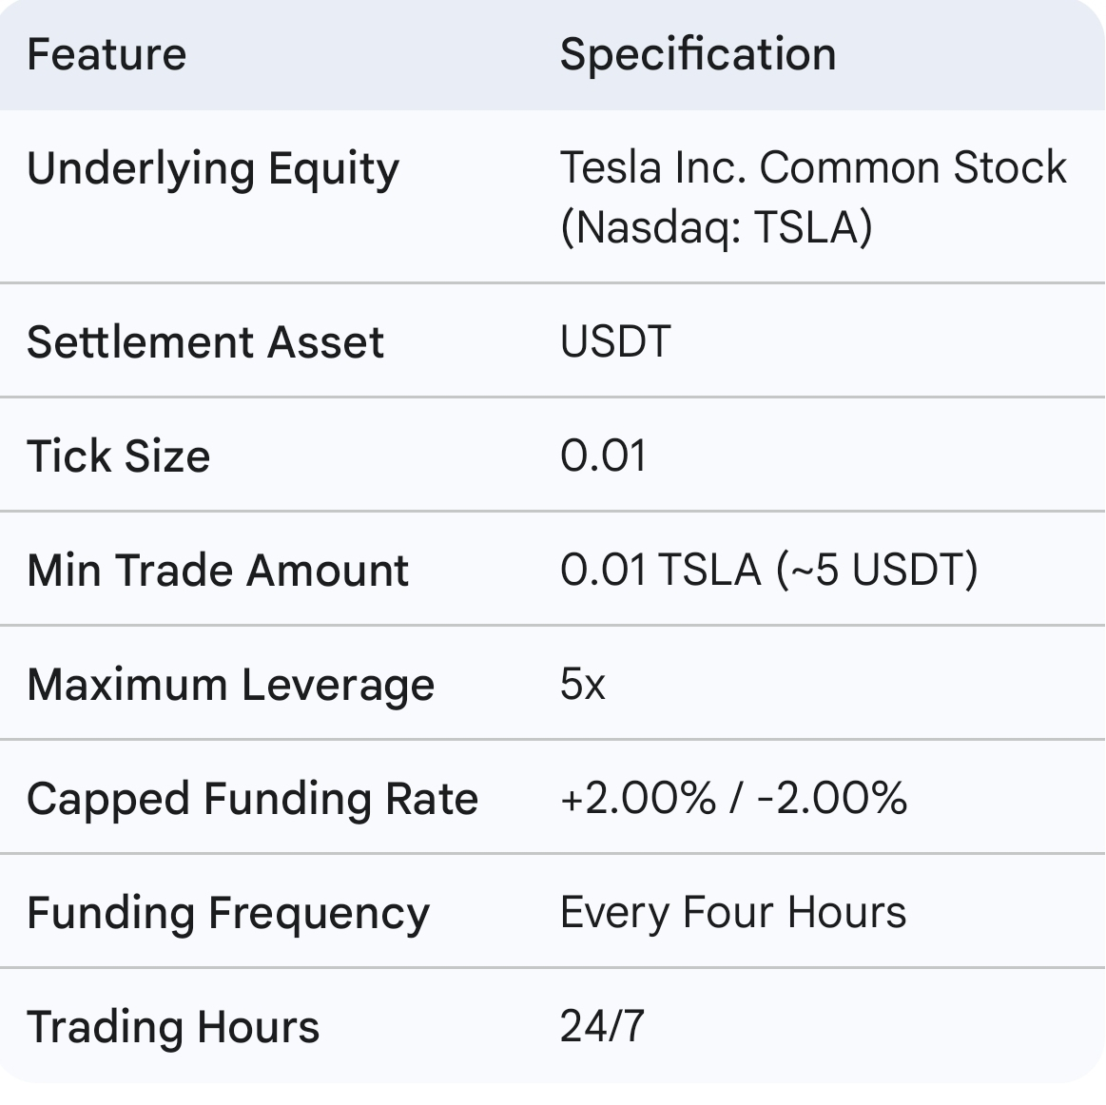This screenshot has height=1105, width=1106.
Task: Click the Every Four Hours value
Action: pos(733,913)
